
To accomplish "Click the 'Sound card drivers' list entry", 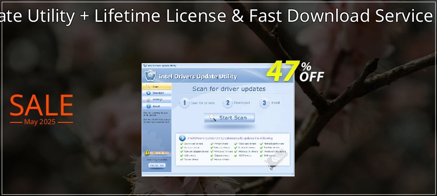I will pos(193,144).
